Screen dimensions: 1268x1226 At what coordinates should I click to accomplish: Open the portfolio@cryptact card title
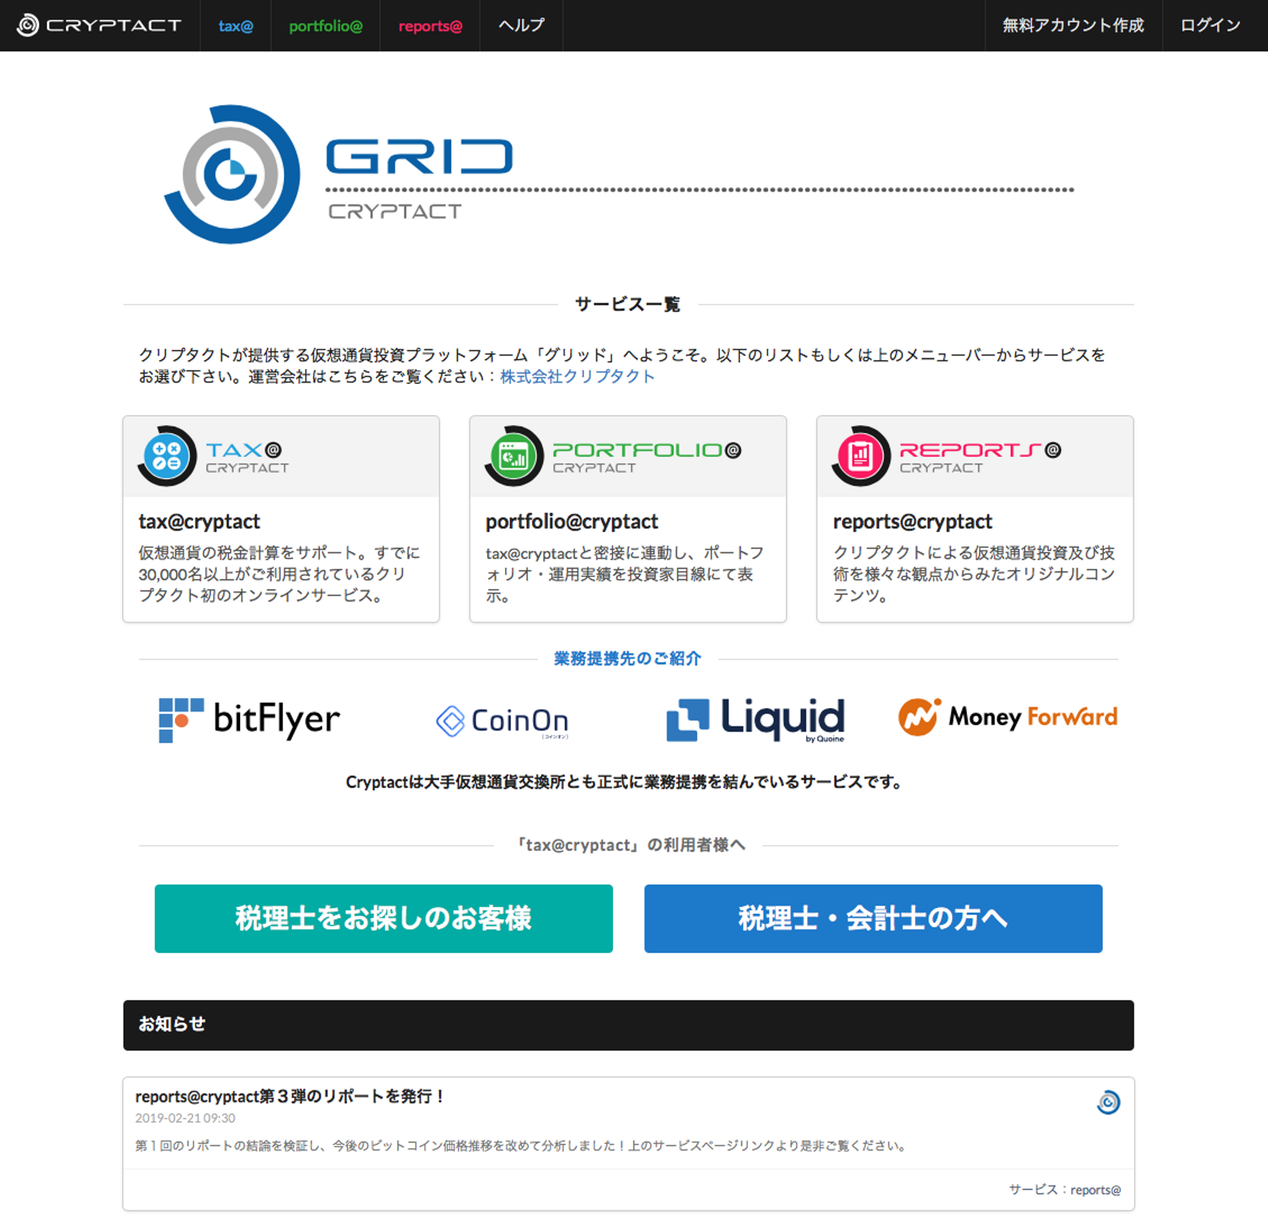pyautogui.click(x=572, y=521)
